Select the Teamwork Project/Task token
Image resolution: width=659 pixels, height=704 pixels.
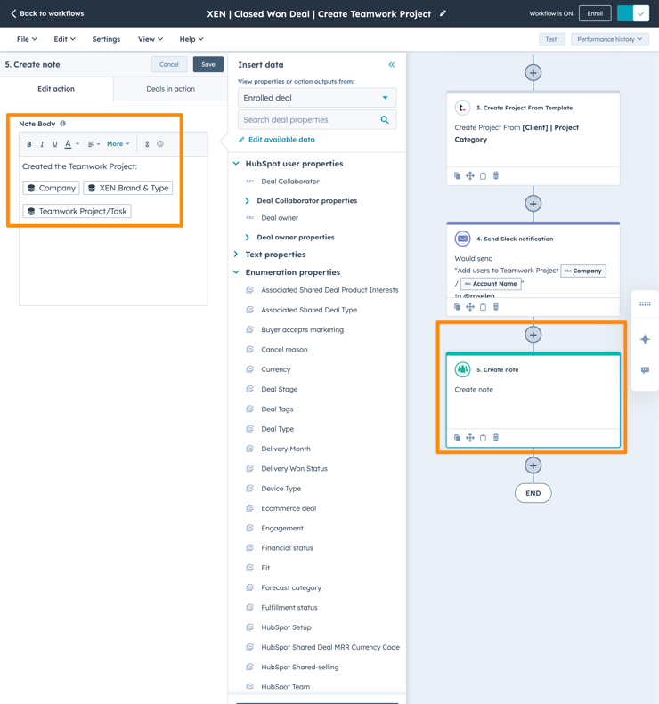coord(77,211)
